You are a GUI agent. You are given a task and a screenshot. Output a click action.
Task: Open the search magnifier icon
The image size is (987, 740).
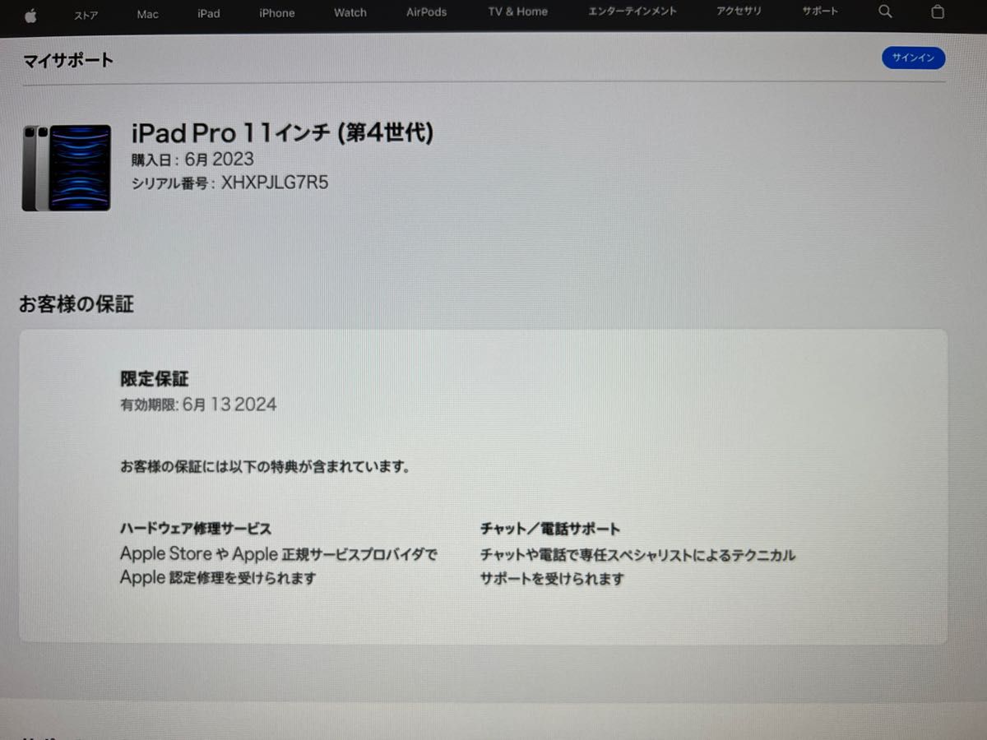pos(885,12)
